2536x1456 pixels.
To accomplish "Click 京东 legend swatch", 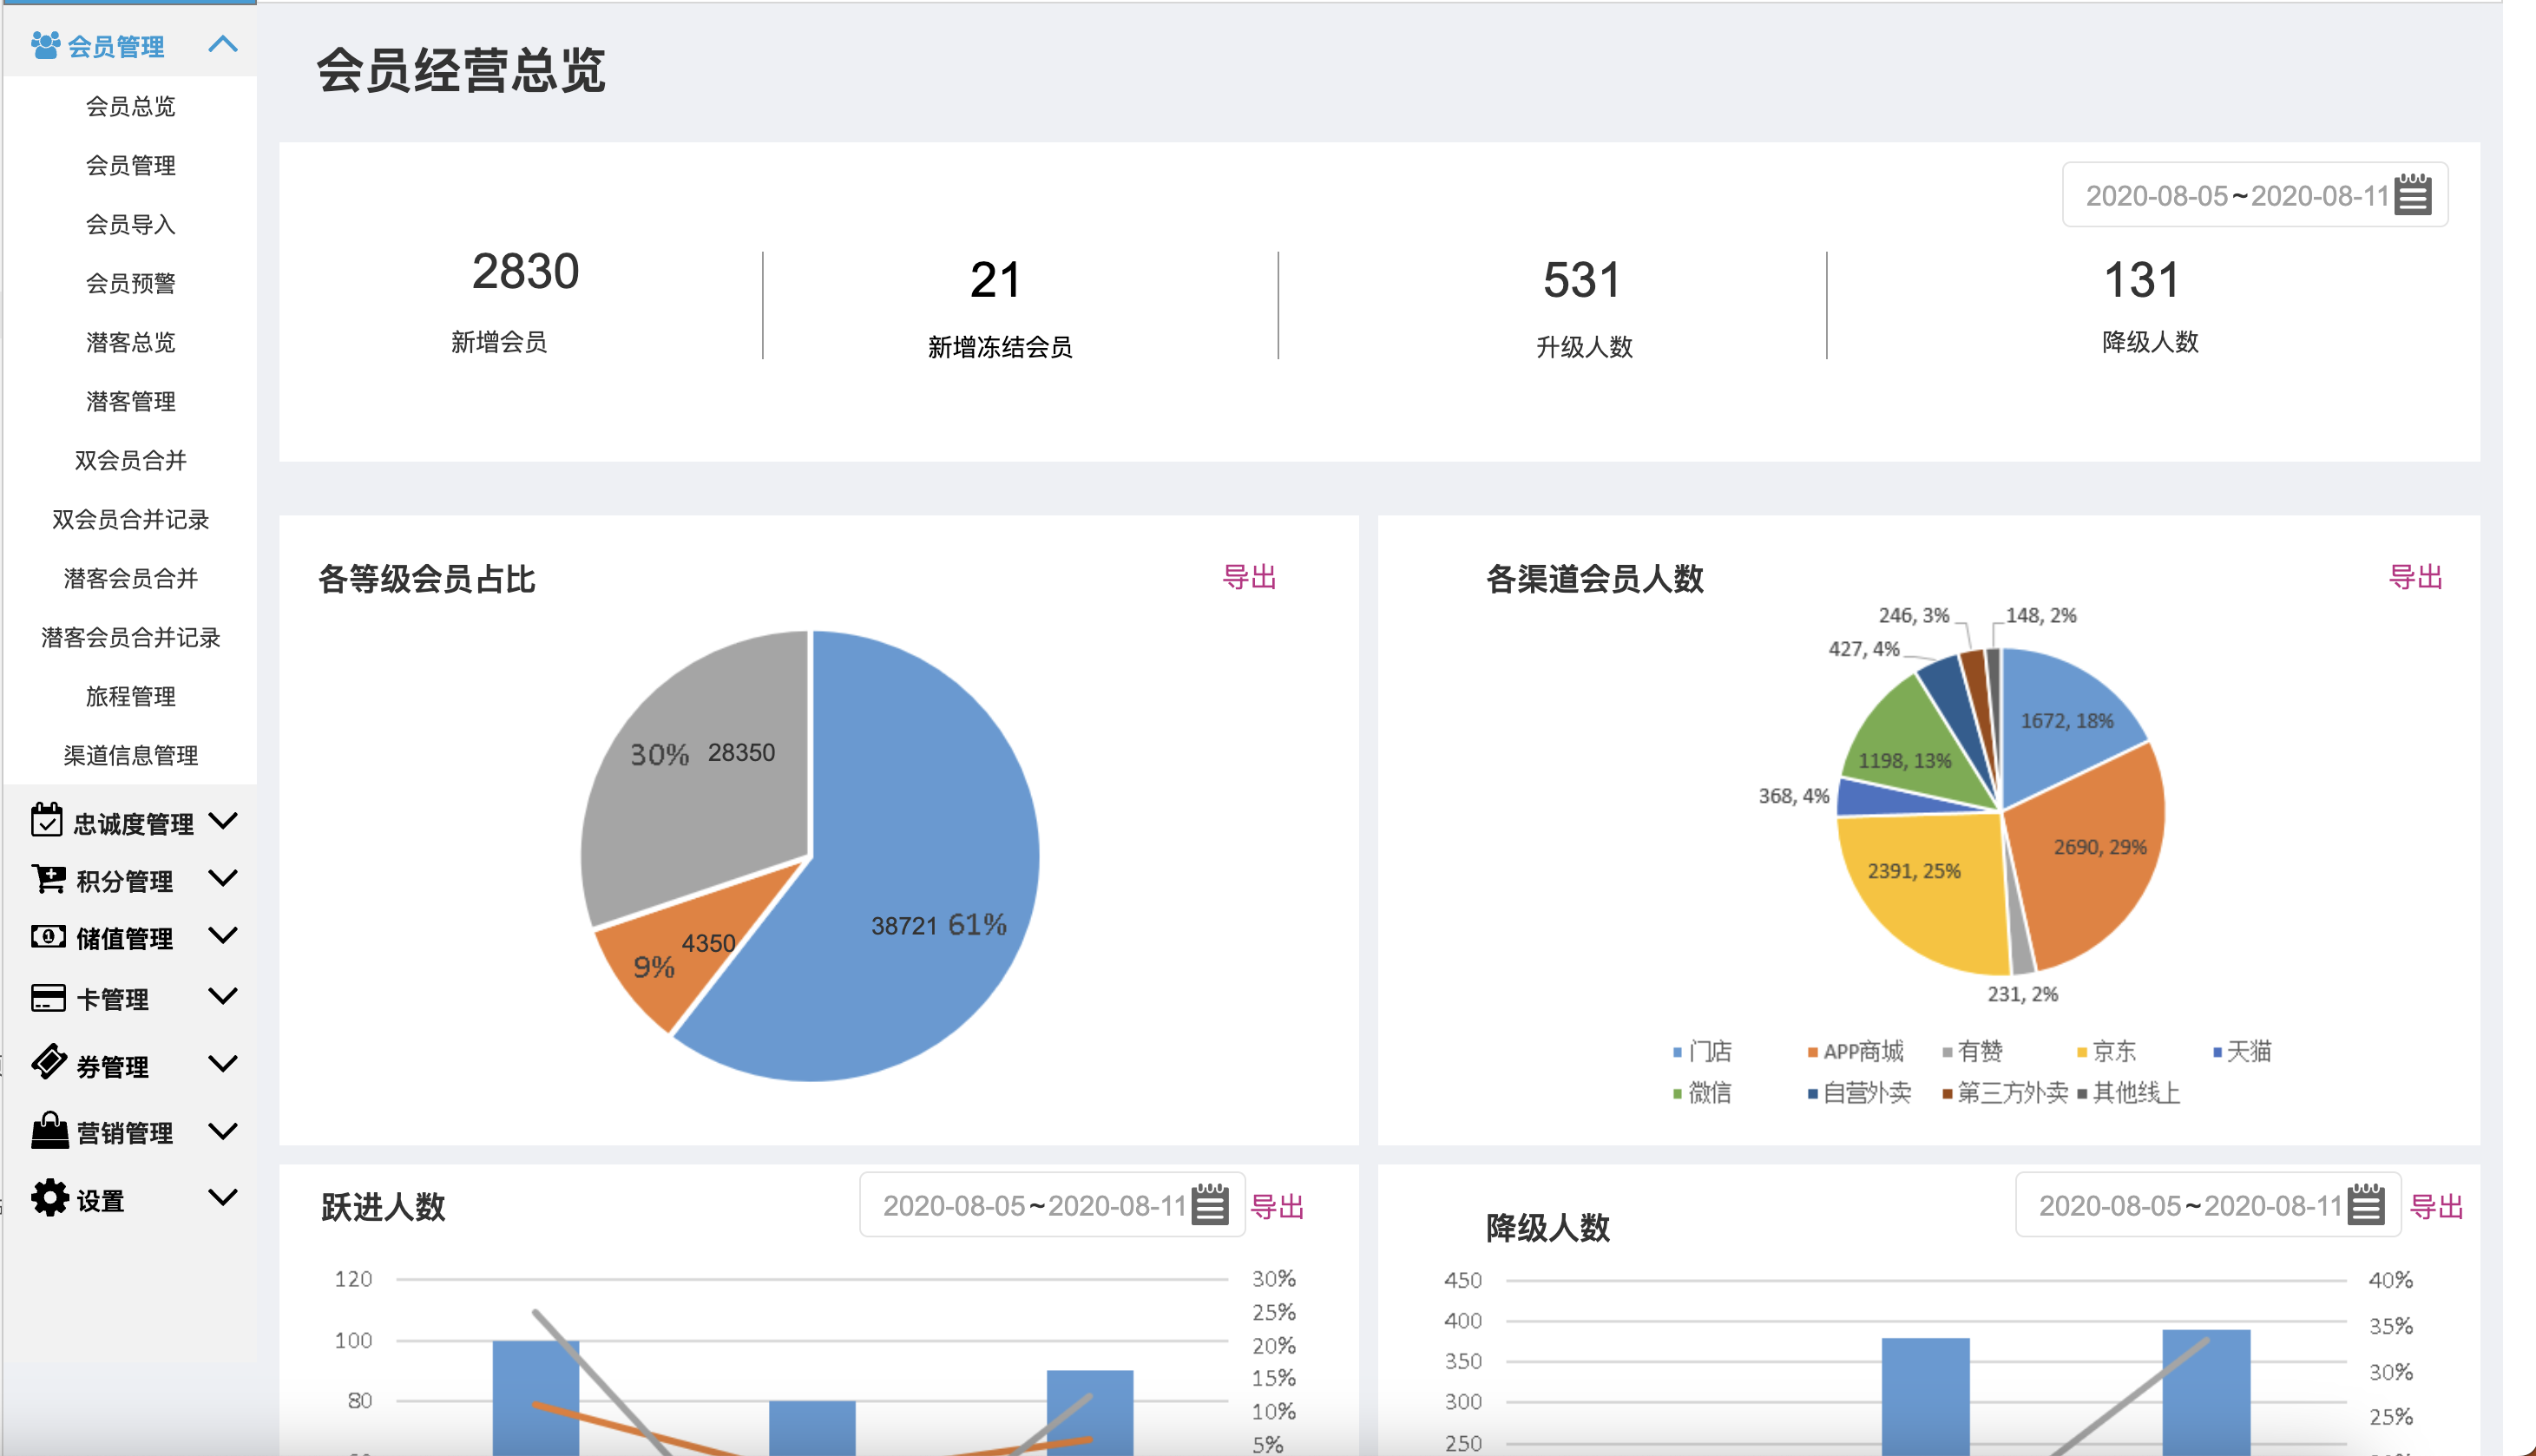I will (x=2082, y=1052).
